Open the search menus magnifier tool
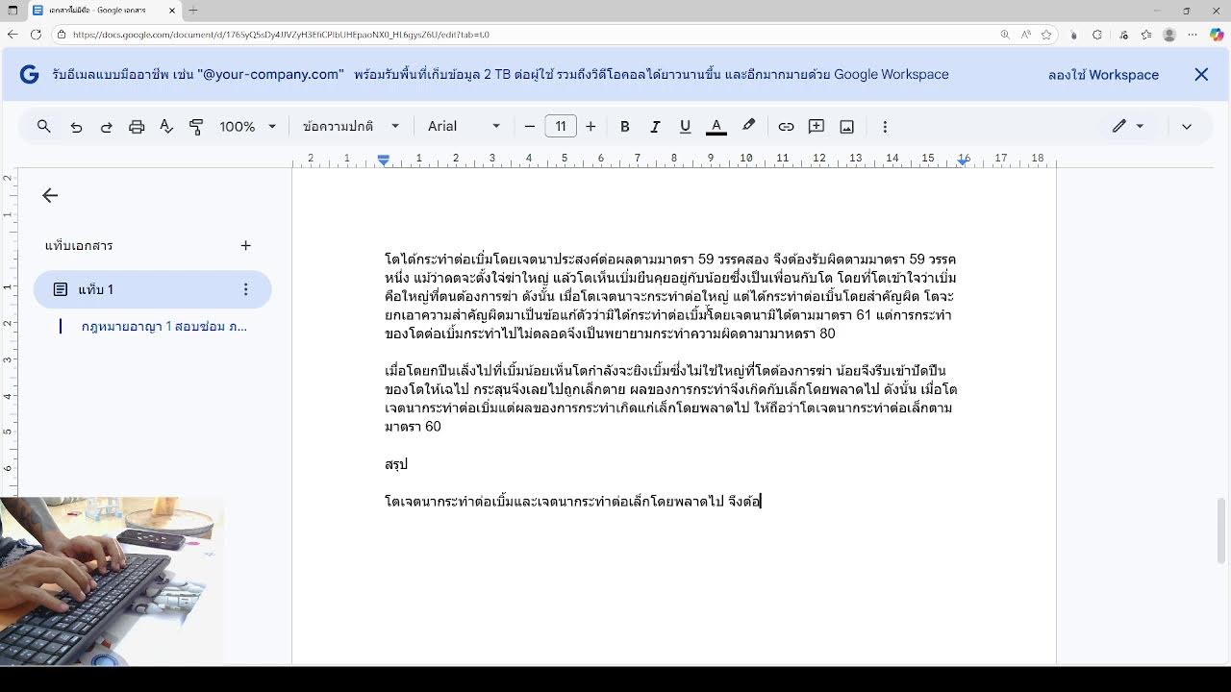The image size is (1231, 692). pyautogui.click(x=43, y=126)
